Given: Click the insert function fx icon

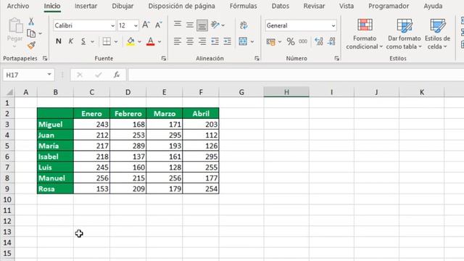Looking at the screenshot, I should coord(117,75).
